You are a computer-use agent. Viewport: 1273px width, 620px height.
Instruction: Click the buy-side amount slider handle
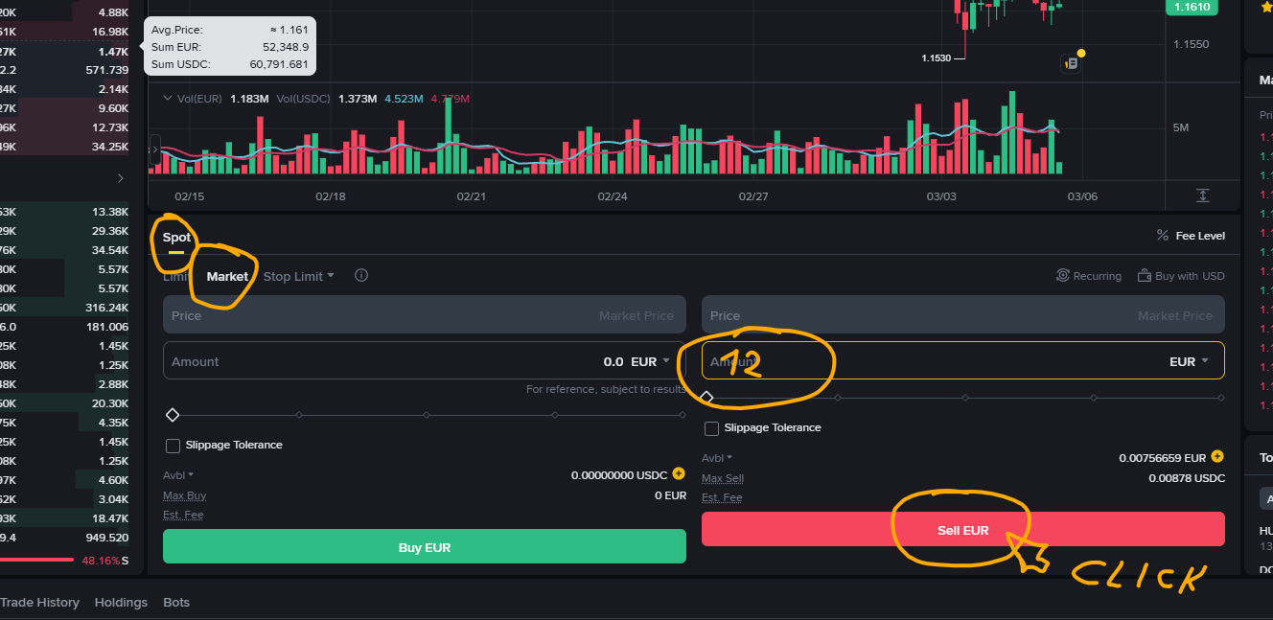[173, 415]
